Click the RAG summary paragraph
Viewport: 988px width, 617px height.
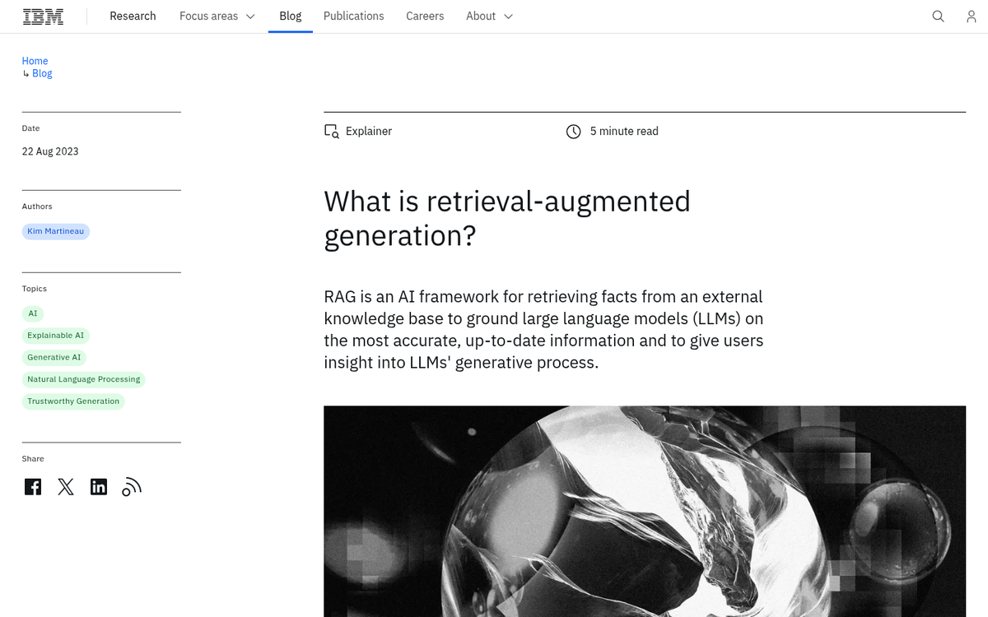click(x=543, y=329)
